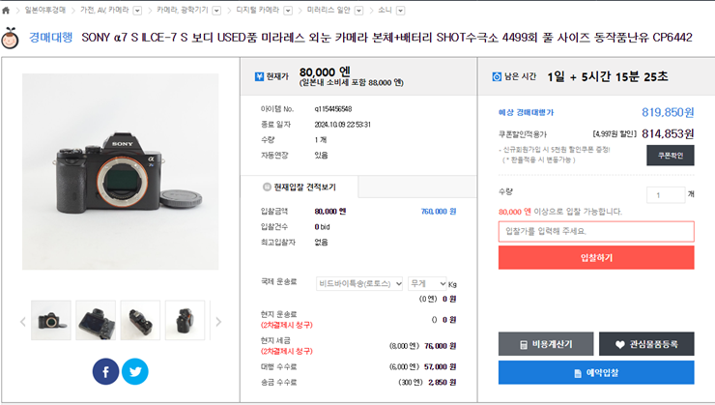Share the listing on Twitter

click(135, 371)
